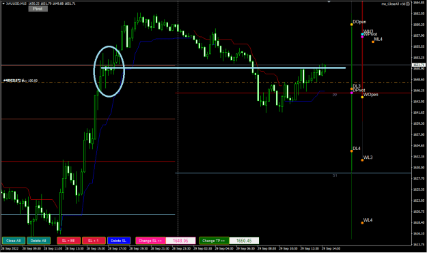Viewport: 427px width, 253px height.
Task: Click the PP pivot line label
Action: click(x=335, y=95)
